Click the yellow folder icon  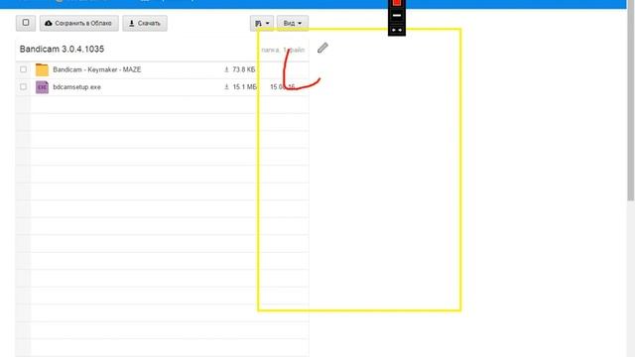(x=42, y=69)
